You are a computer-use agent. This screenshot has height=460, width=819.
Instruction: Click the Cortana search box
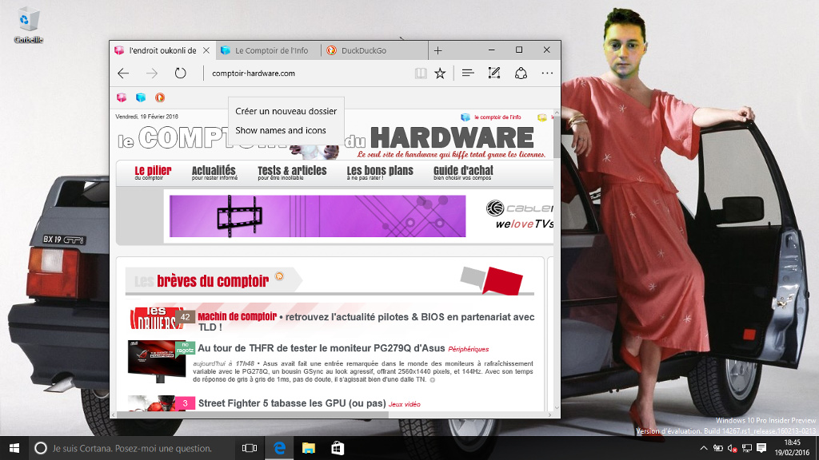coord(132,448)
